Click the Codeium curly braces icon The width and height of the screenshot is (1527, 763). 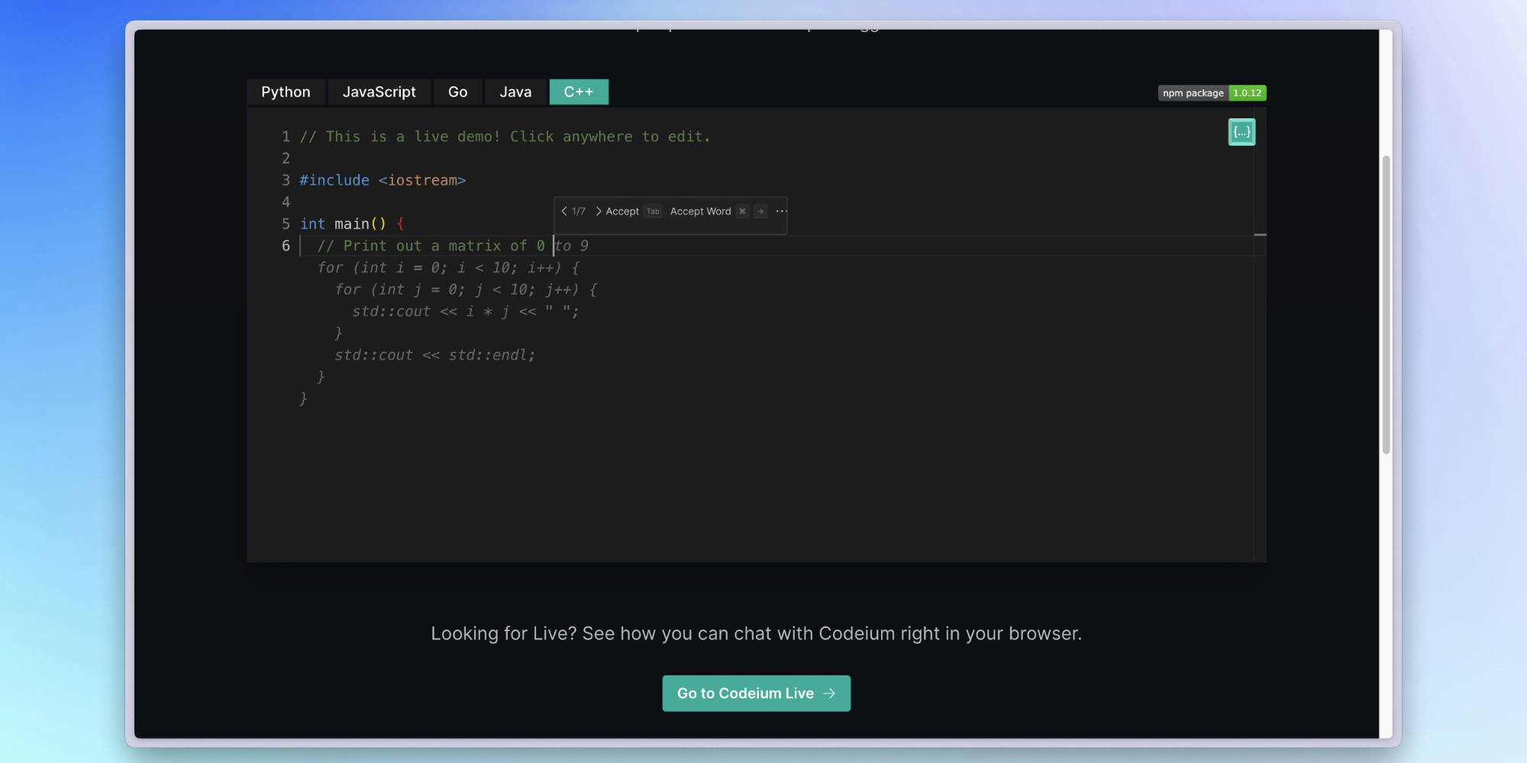tap(1241, 132)
